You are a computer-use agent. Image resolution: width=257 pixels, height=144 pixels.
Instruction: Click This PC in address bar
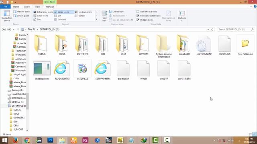point(32,29)
